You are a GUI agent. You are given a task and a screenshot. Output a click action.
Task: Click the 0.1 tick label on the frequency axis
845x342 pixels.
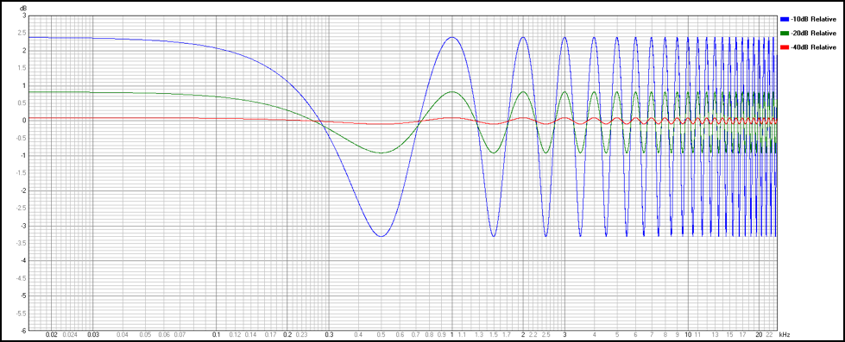(x=216, y=334)
